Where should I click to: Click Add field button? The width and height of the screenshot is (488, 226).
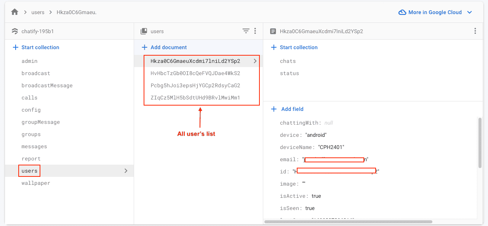pos(288,109)
